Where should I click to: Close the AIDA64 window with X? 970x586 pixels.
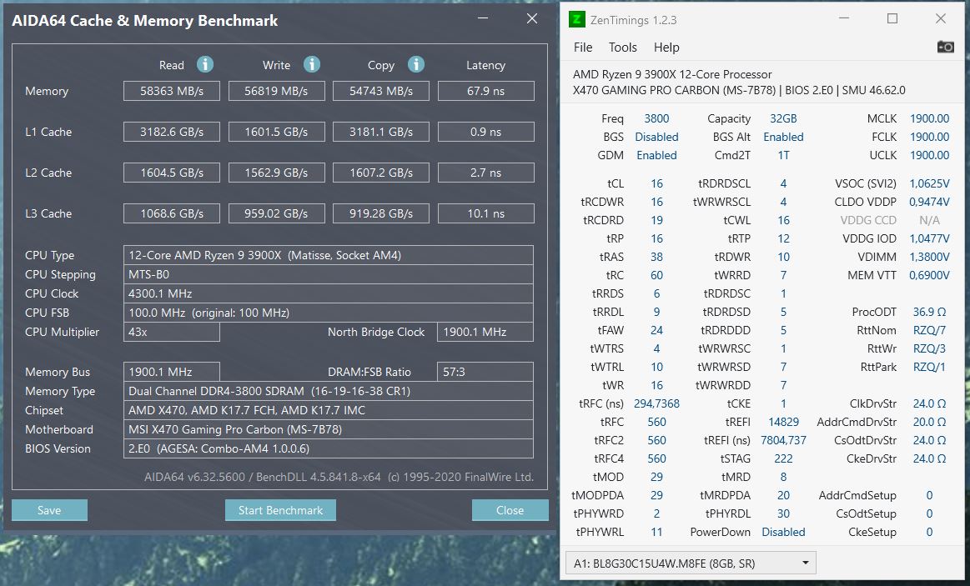(532, 18)
